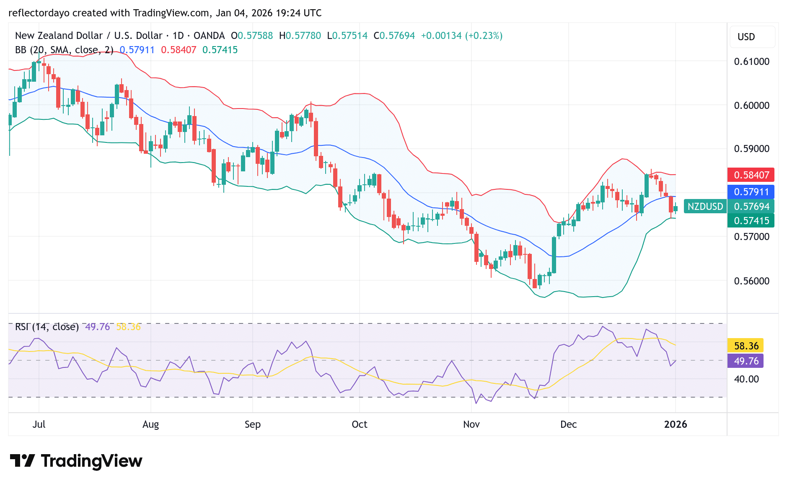Select the 2026 label on the time axis
The image size is (787, 486).
coord(676,424)
